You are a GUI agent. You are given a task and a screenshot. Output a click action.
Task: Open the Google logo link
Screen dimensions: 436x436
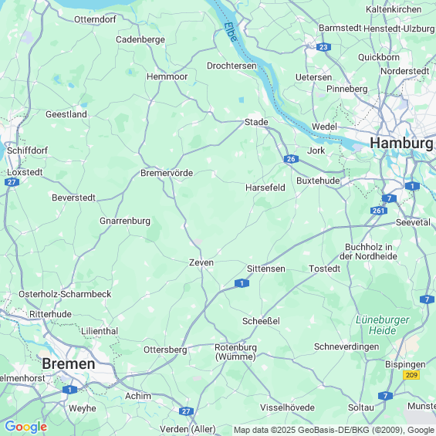pos(26,427)
